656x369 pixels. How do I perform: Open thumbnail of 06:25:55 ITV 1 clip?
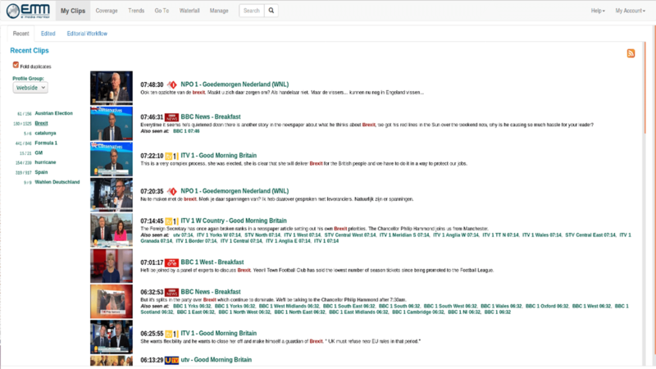[x=112, y=337]
